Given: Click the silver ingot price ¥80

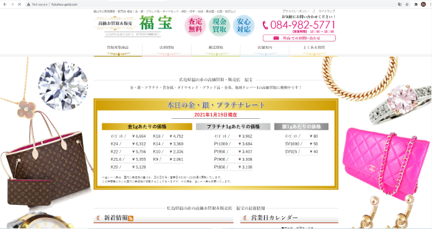Looking at the screenshot, I should pos(314,136).
